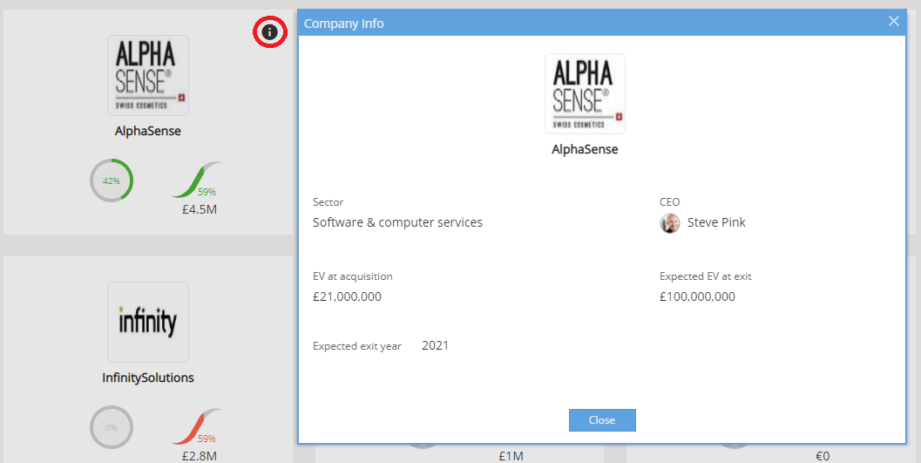The height and width of the screenshot is (463, 921).
Task: Click the AlphaSense card info icon
Action: tap(269, 31)
